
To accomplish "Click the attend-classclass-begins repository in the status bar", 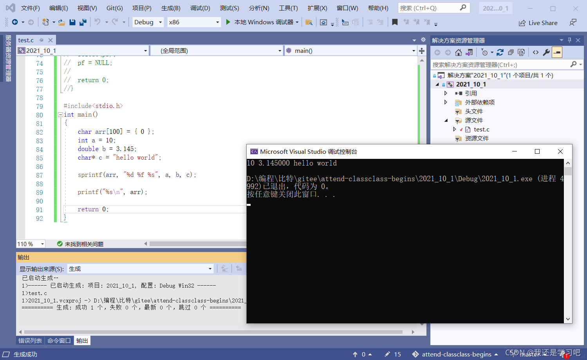I will click(455, 354).
